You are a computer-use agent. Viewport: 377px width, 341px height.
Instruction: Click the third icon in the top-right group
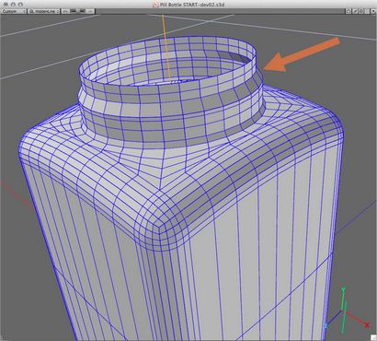[361, 11]
